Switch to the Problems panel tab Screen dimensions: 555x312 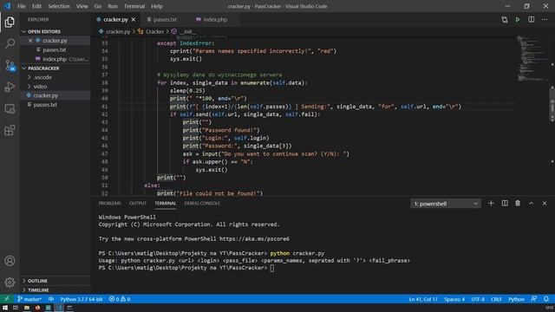point(110,203)
